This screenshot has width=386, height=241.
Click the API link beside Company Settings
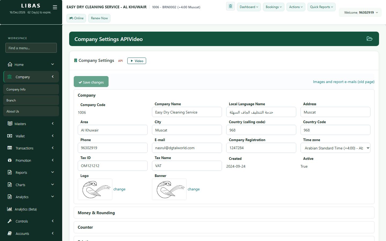coord(120,61)
